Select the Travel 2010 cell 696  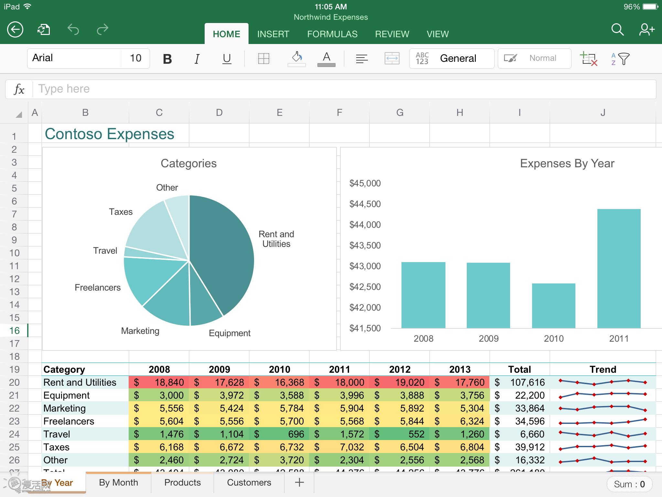pos(279,434)
